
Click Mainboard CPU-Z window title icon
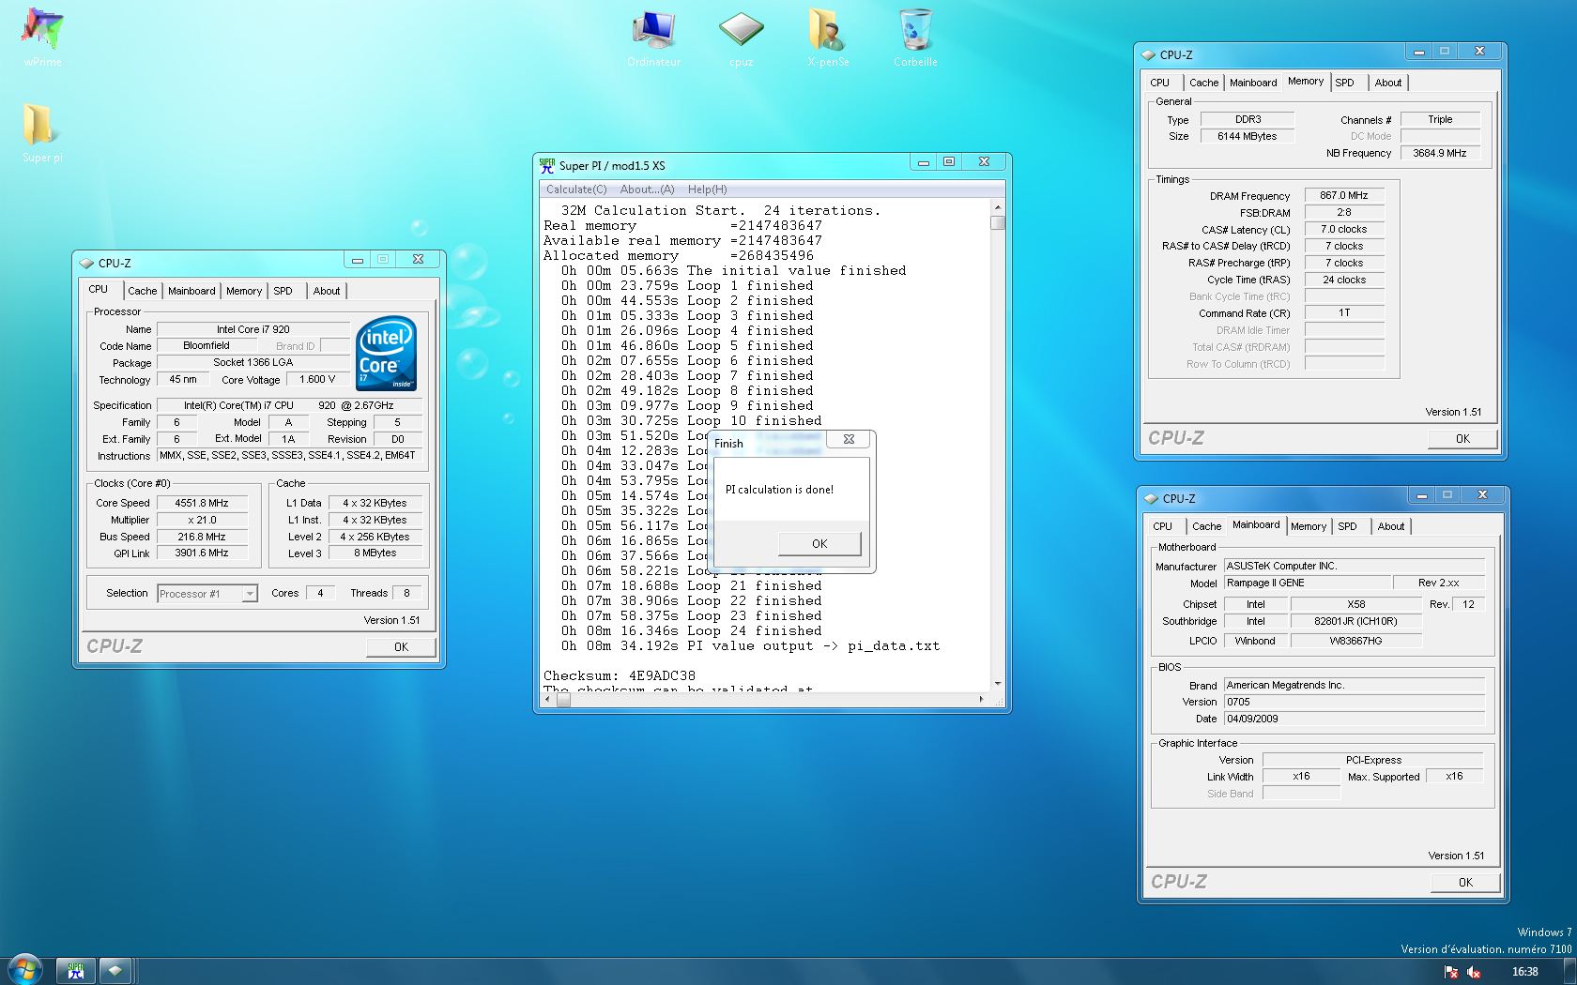click(x=1151, y=499)
